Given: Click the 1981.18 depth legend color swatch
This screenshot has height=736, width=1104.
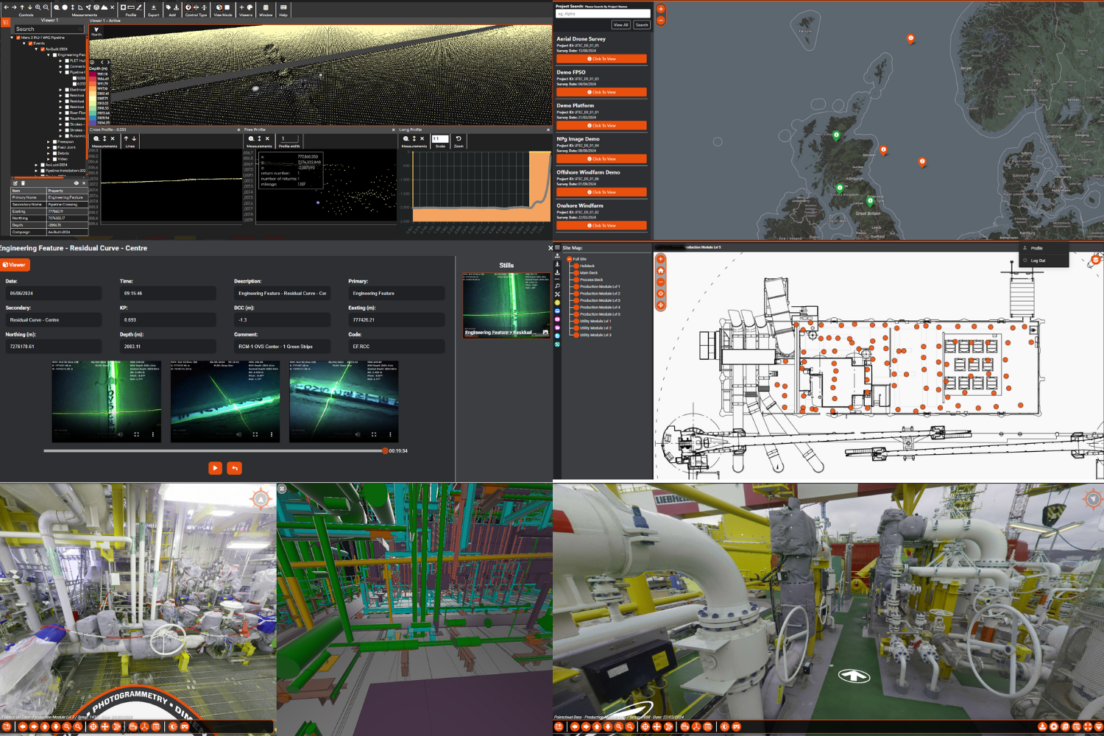Looking at the screenshot, I should click(x=92, y=74).
